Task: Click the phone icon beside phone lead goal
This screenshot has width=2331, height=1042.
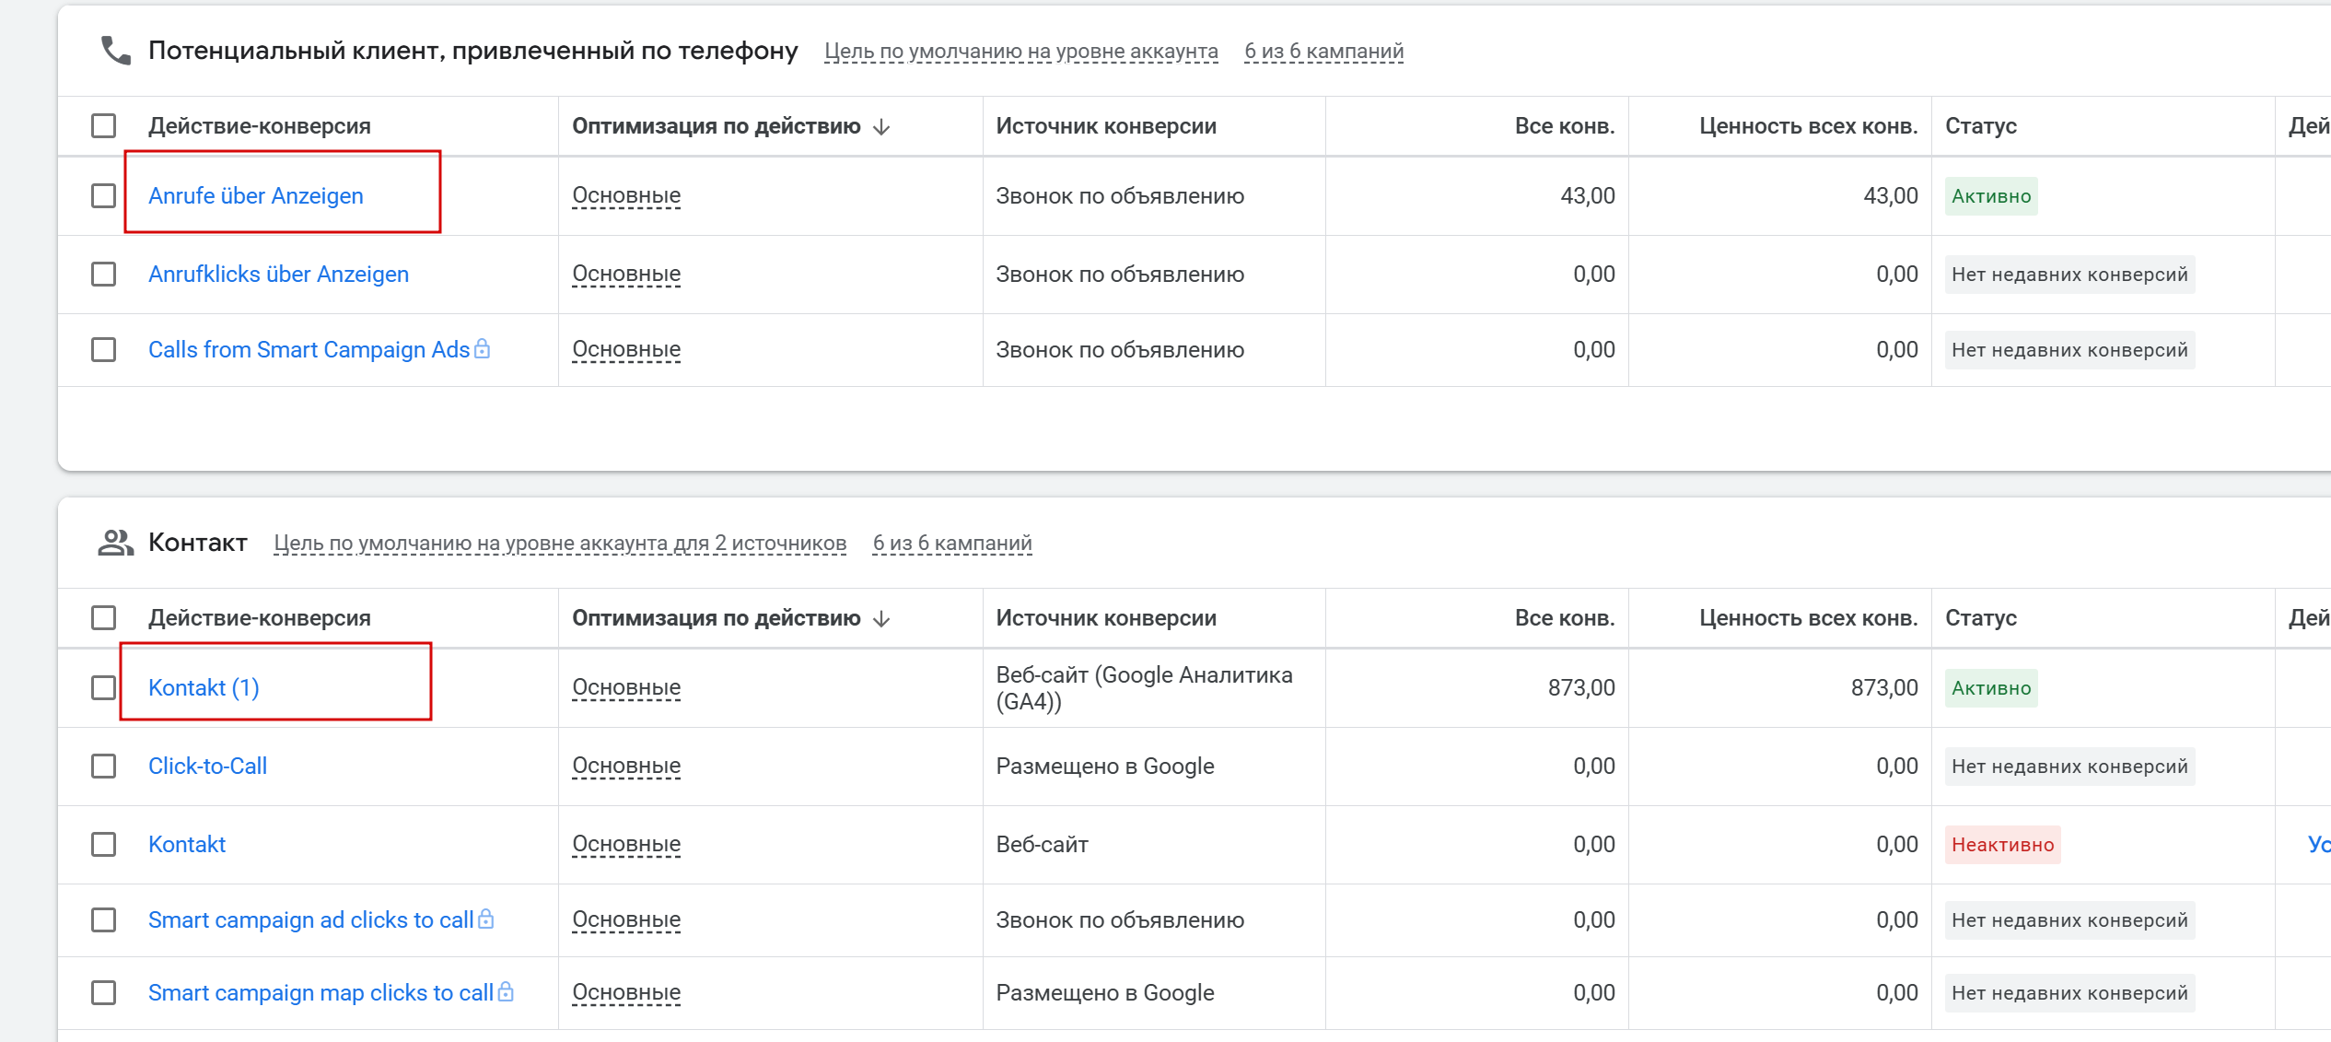Action: tap(115, 51)
